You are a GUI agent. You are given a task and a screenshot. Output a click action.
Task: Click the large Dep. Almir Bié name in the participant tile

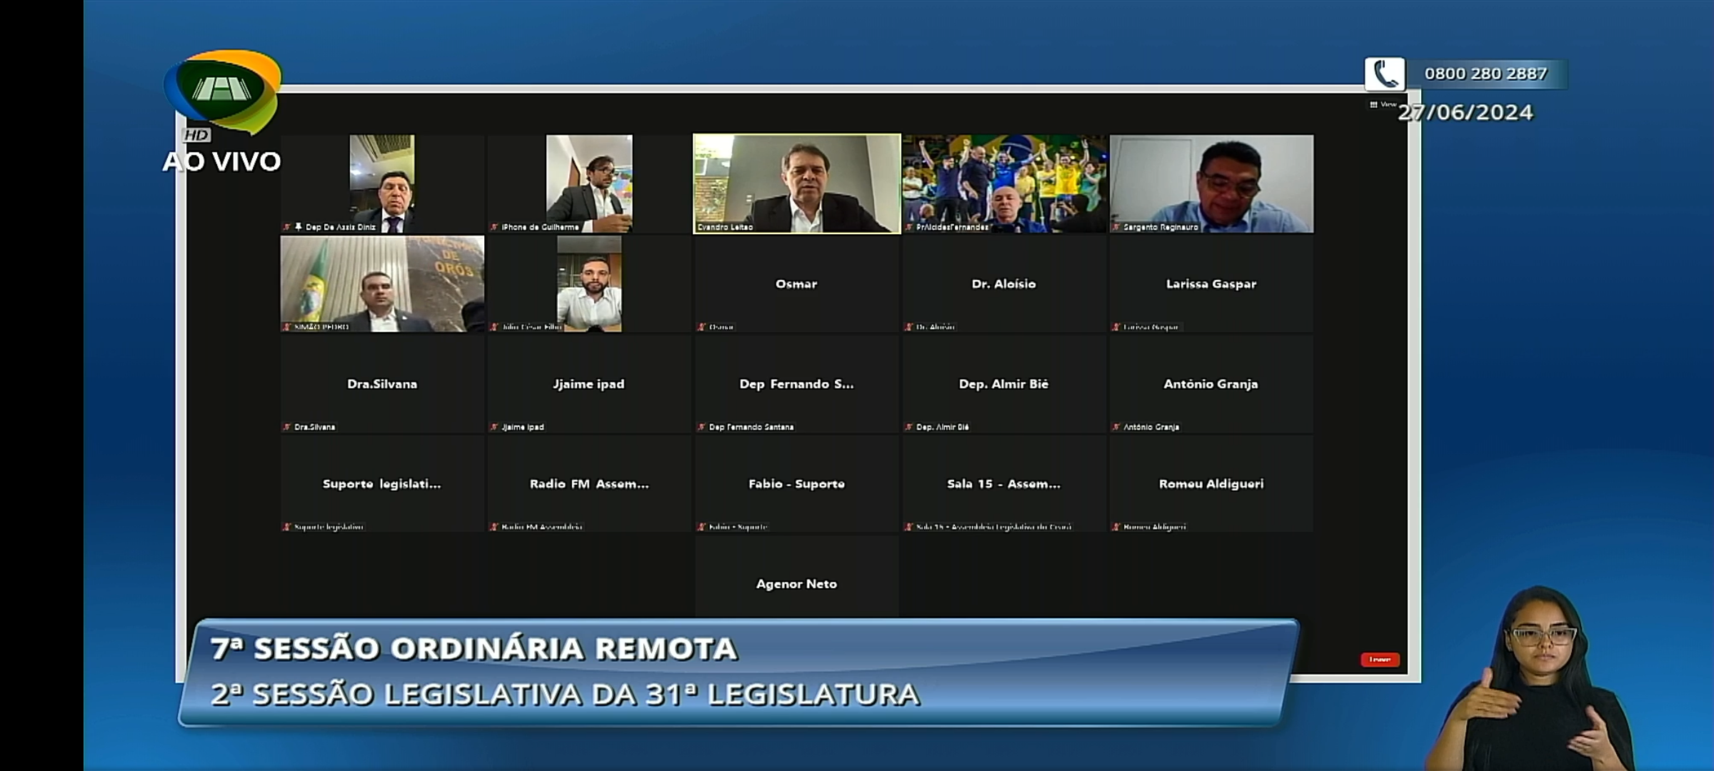(1003, 383)
